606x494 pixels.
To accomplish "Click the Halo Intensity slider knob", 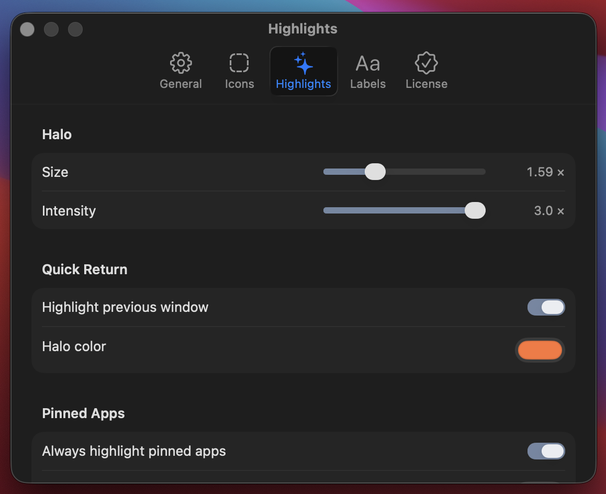I will (x=475, y=210).
